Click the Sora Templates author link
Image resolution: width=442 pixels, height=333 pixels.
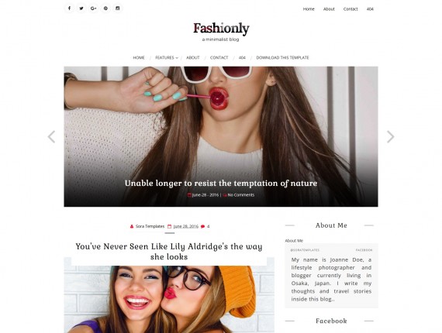(x=150, y=226)
